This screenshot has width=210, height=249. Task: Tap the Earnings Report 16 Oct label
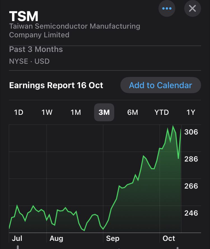coord(56,85)
